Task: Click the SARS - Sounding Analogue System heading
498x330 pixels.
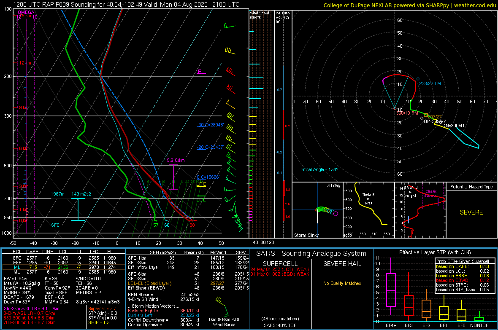Action: (311, 254)
